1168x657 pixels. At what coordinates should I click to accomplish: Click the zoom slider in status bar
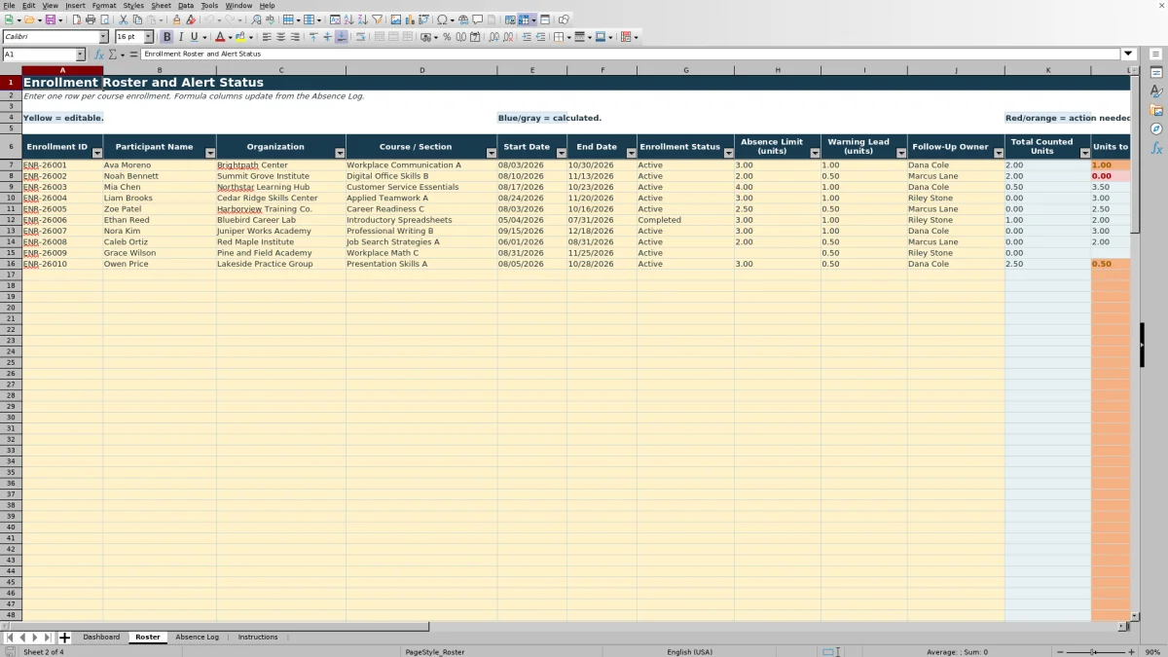tap(1097, 652)
